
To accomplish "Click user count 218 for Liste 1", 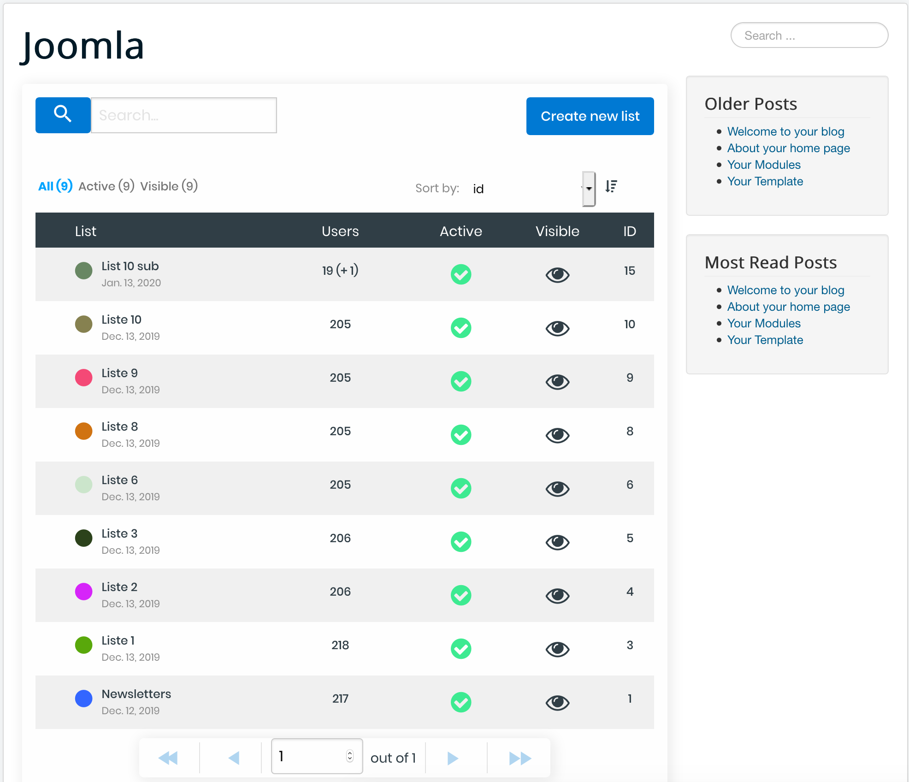I will tap(340, 645).
